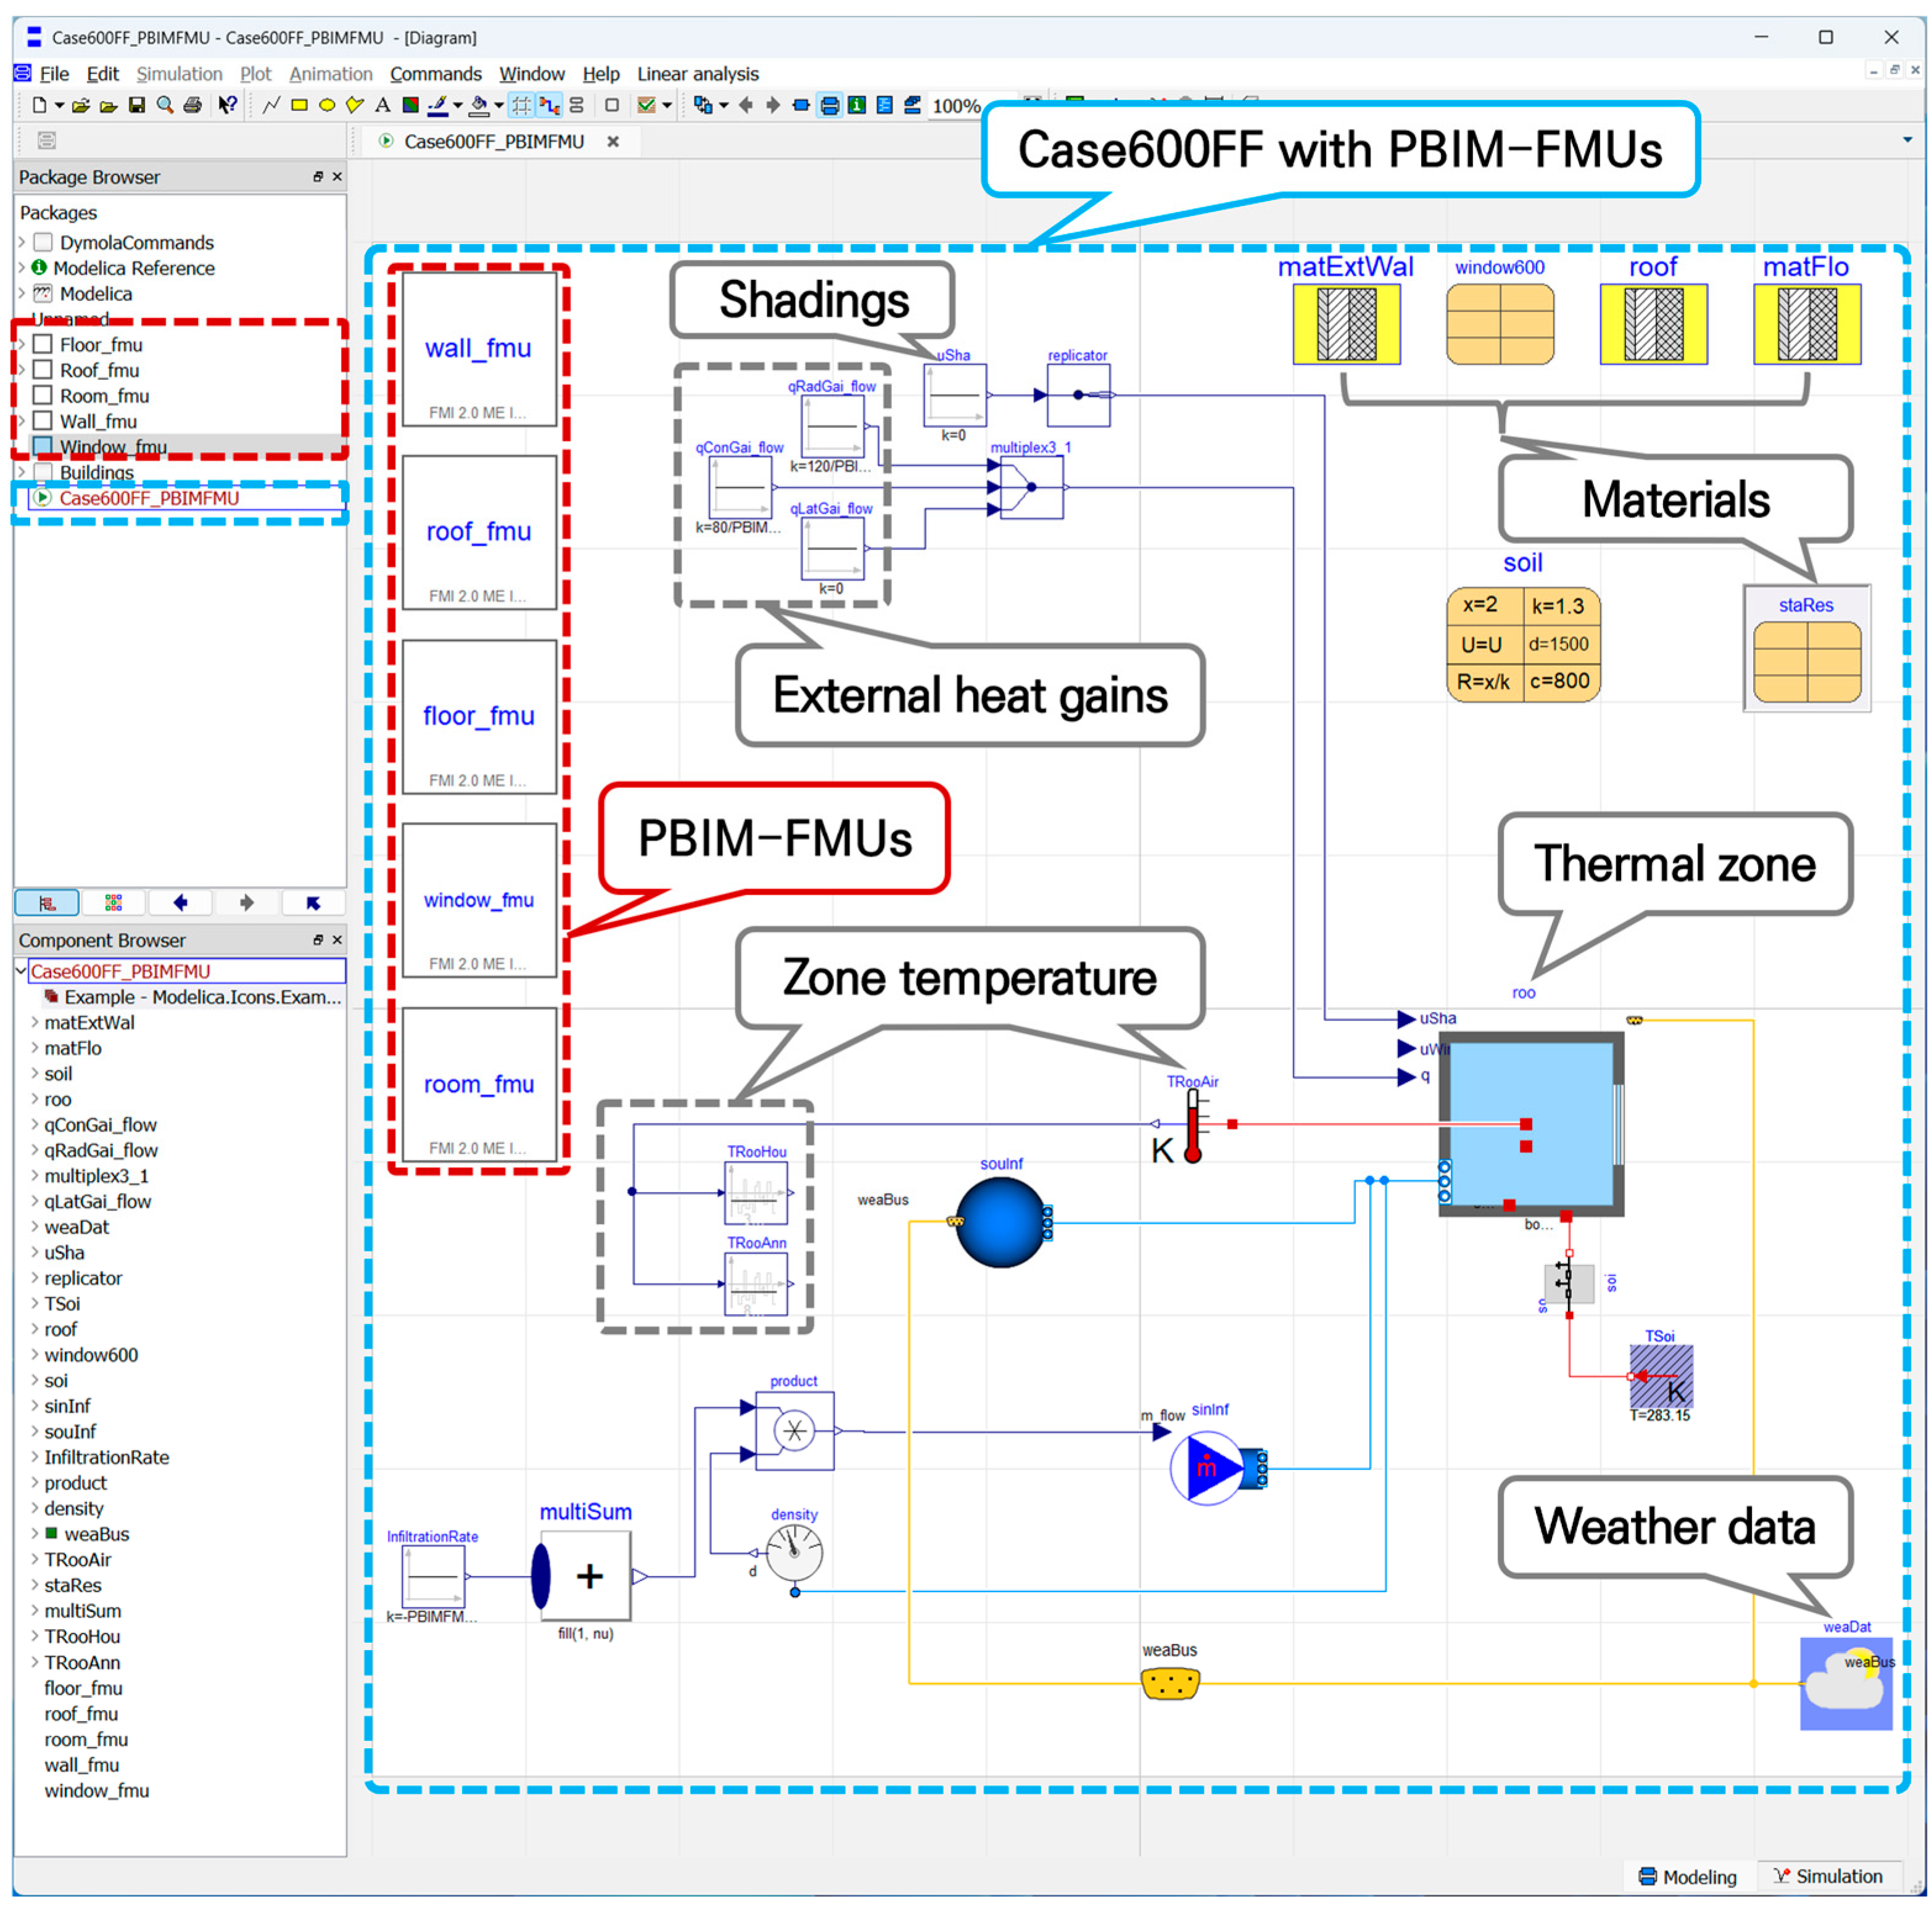Viewport: 1932px width, 1911px height.
Task: Expand the matExtWal component node
Action: pos(35,1022)
